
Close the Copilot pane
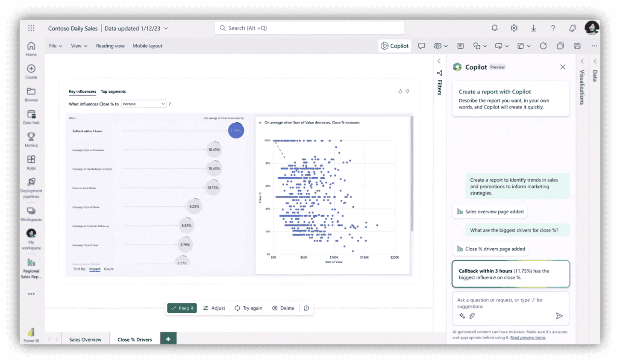coord(563,67)
